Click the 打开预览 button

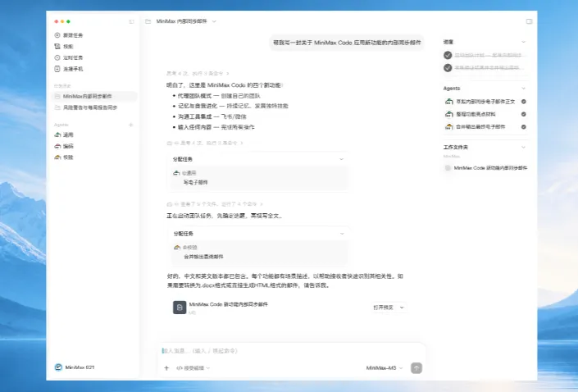coord(383,308)
